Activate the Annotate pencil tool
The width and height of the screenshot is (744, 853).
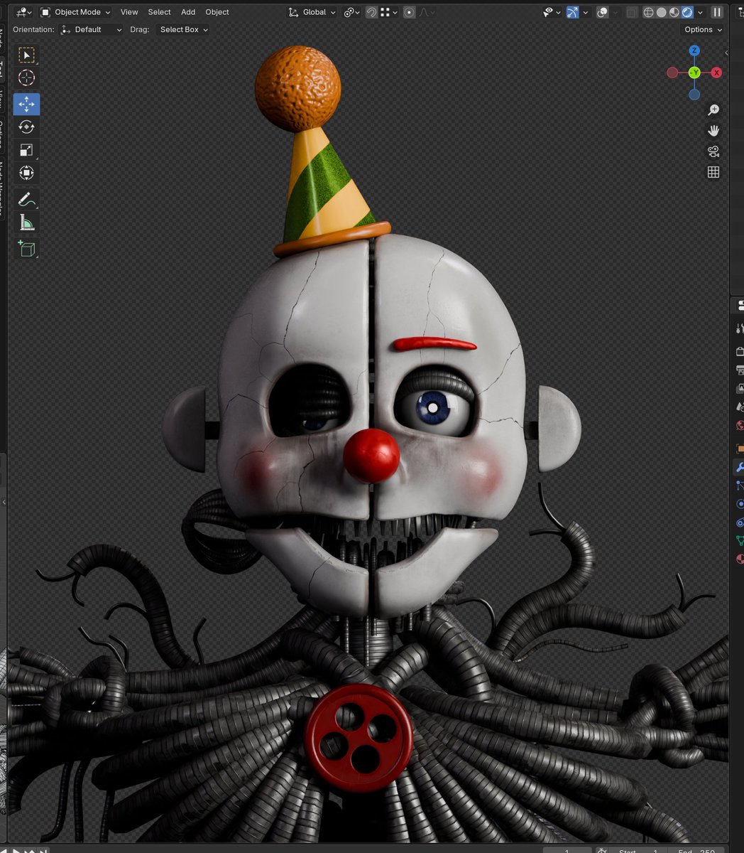(x=26, y=200)
